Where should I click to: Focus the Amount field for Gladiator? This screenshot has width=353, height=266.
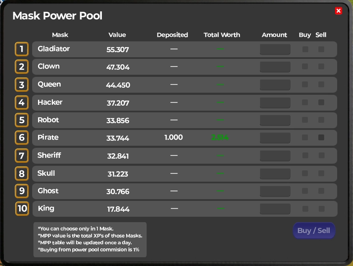275,49
